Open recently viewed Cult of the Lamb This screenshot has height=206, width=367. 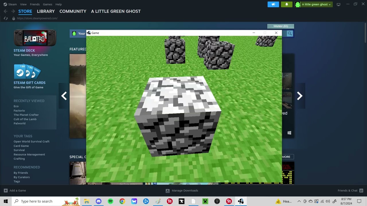coord(25,119)
